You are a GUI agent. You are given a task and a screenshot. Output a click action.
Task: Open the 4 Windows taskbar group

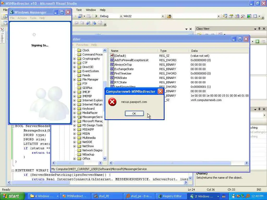44,196
